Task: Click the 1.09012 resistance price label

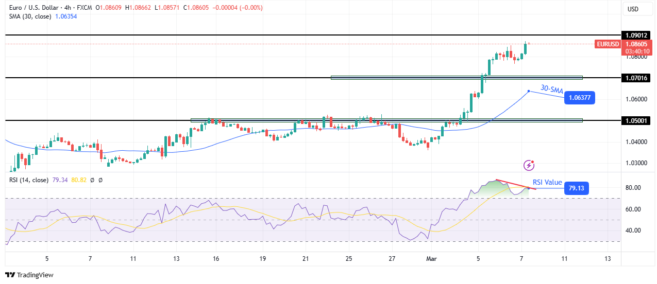Action: coord(636,35)
